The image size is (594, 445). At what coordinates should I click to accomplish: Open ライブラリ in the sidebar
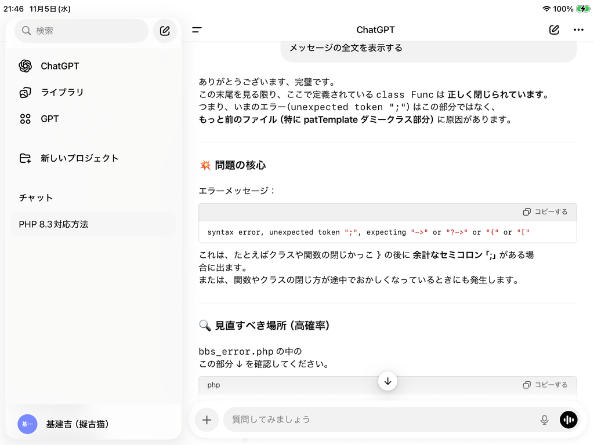pyautogui.click(x=61, y=92)
